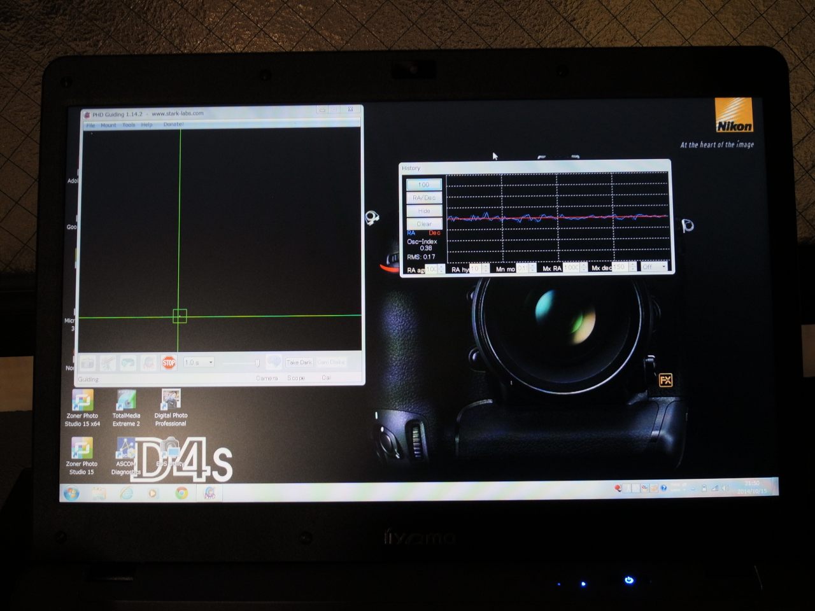Click the Mn mo spinner arrows
The width and height of the screenshot is (815, 611).
(532, 268)
